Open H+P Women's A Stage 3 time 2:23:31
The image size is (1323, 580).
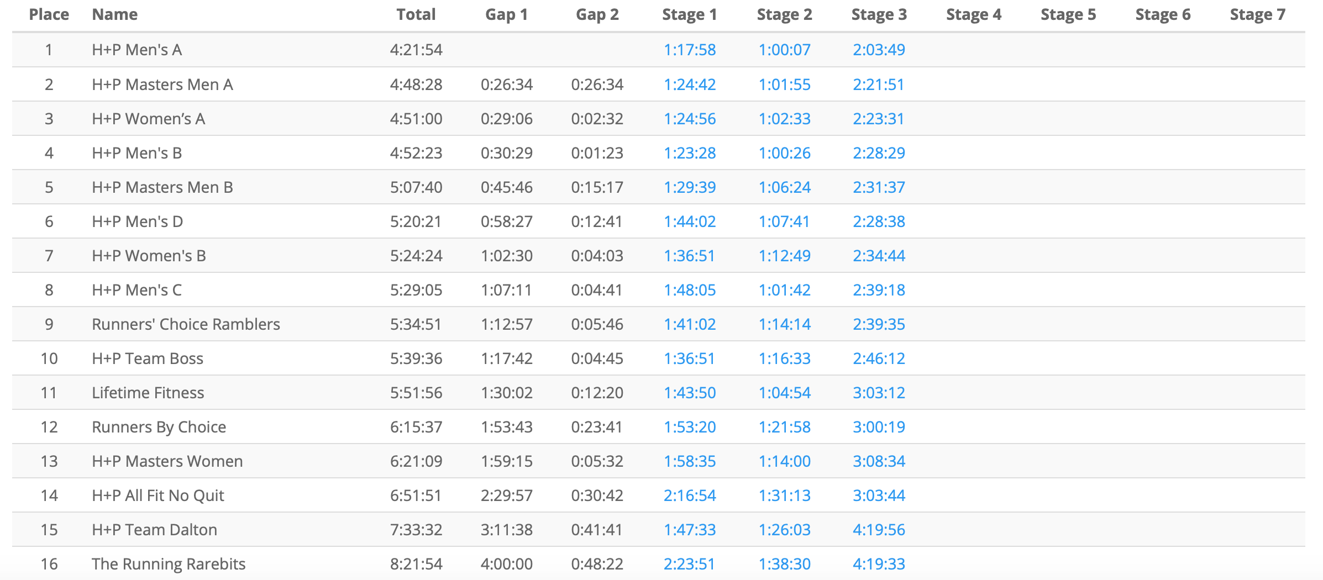coord(878,119)
